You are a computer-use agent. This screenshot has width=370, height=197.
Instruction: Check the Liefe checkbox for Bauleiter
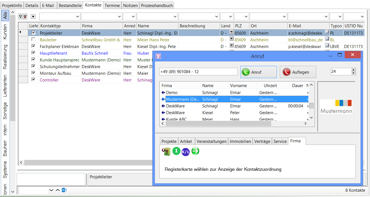point(33,39)
